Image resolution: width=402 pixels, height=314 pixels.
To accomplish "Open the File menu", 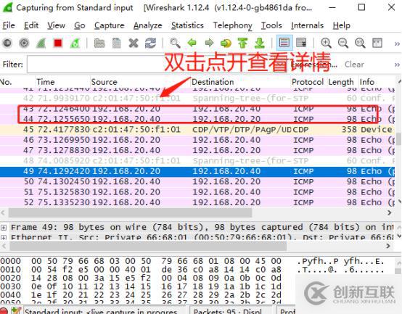I will (x=9, y=25).
